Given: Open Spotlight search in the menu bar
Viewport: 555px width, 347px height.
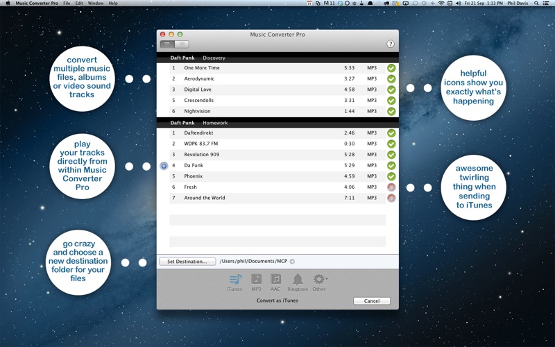Looking at the screenshot, I should (536, 3).
